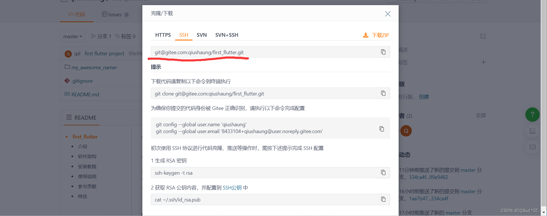Click the 下载ZIP download link
The image size is (547, 216).
(x=380, y=35)
